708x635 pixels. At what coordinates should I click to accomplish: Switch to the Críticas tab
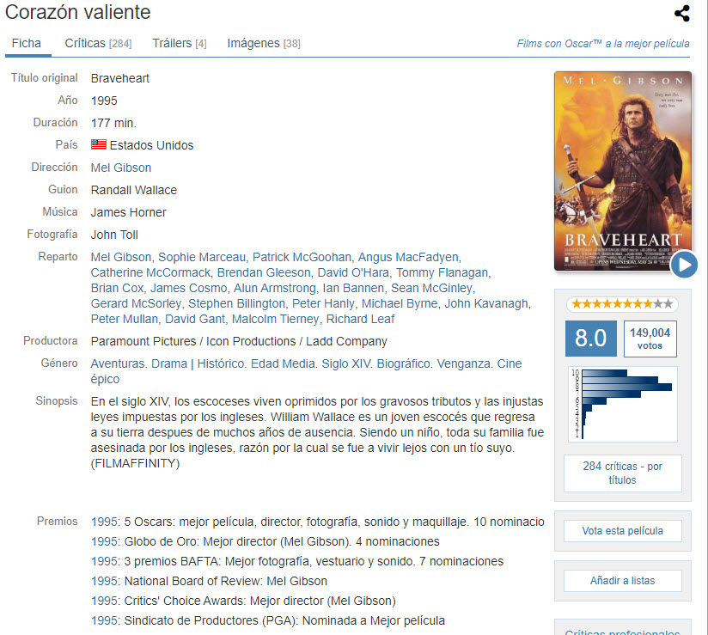click(98, 43)
